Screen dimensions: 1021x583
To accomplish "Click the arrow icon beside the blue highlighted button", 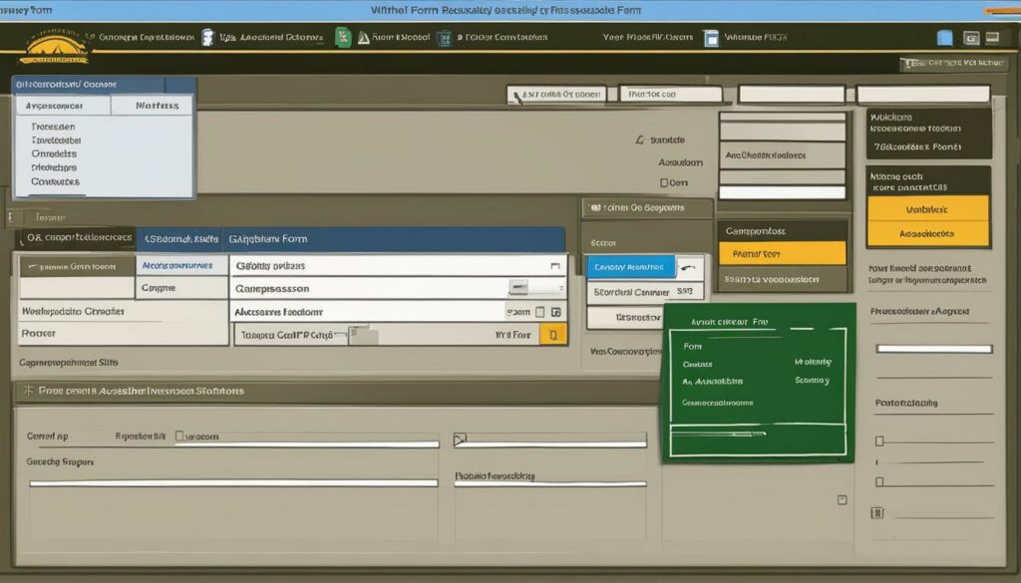I will pyautogui.click(x=689, y=267).
